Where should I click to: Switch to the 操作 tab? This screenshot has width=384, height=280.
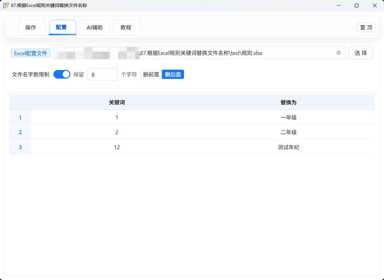[32, 27]
